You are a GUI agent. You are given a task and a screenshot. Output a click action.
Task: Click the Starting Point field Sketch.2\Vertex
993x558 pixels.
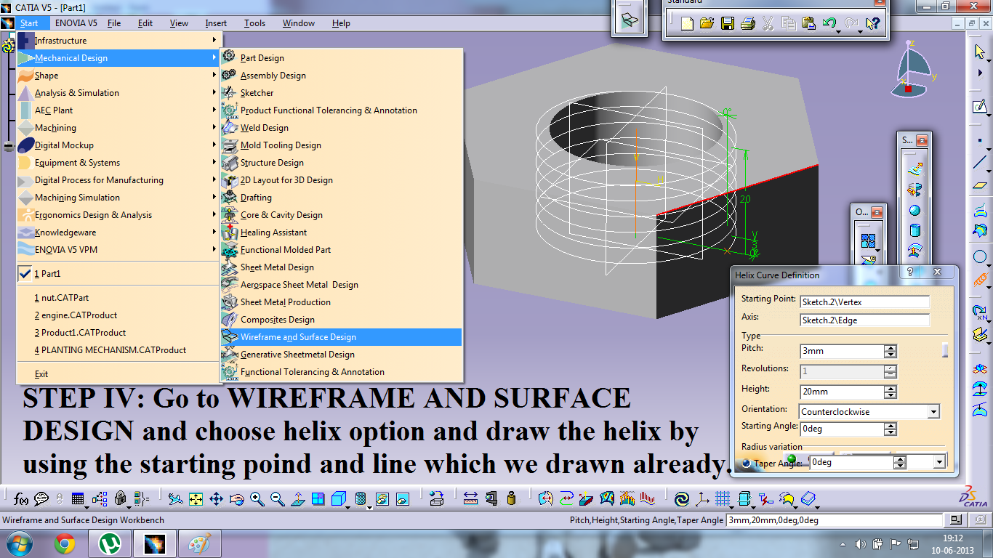(864, 302)
